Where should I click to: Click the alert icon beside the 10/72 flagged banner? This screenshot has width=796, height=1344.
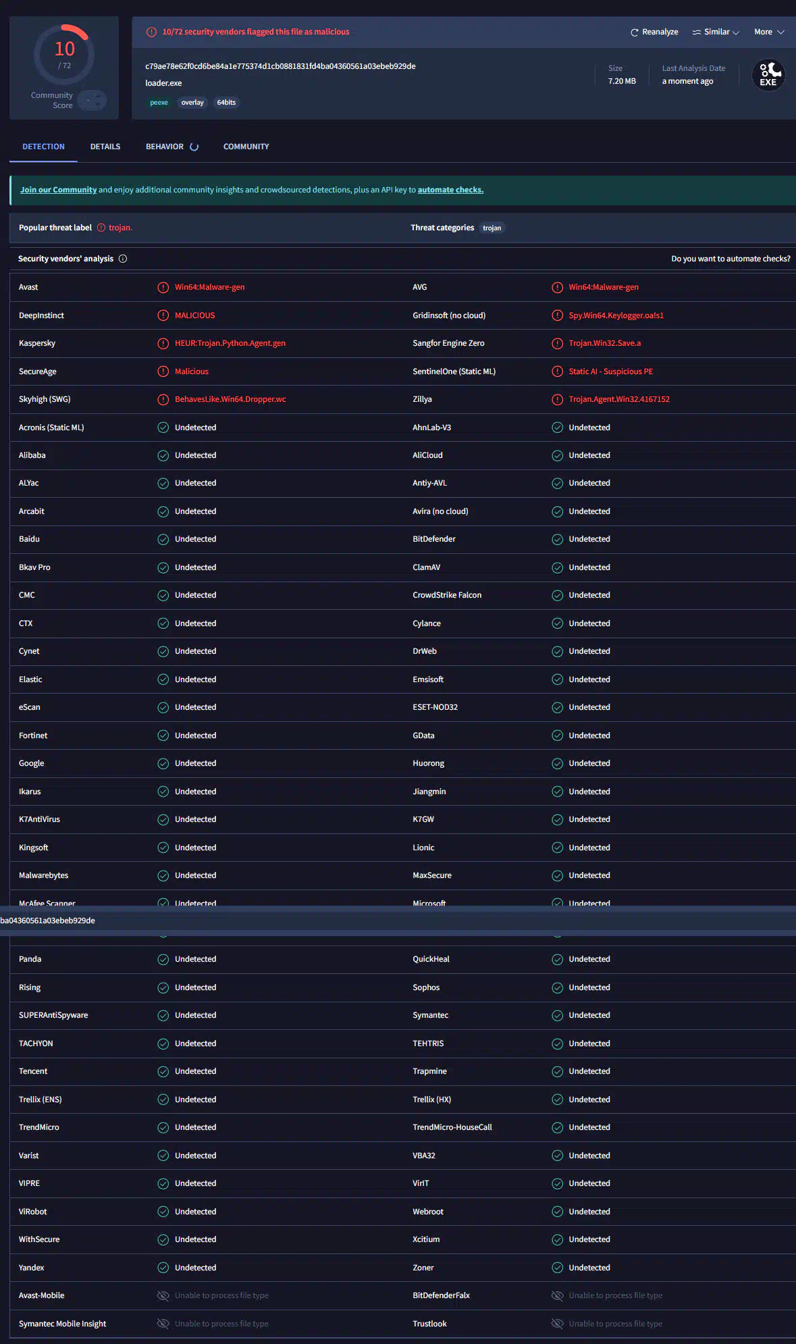click(x=152, y=32)
